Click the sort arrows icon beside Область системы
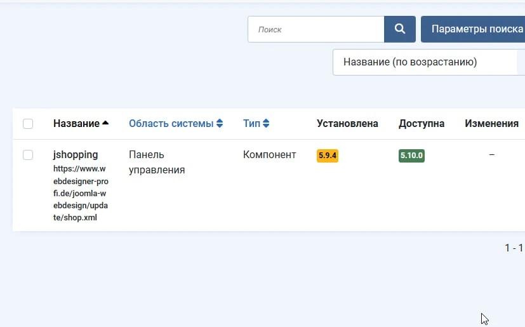The width and height of the screenshot is (525, 327). [x=220, y=124]
